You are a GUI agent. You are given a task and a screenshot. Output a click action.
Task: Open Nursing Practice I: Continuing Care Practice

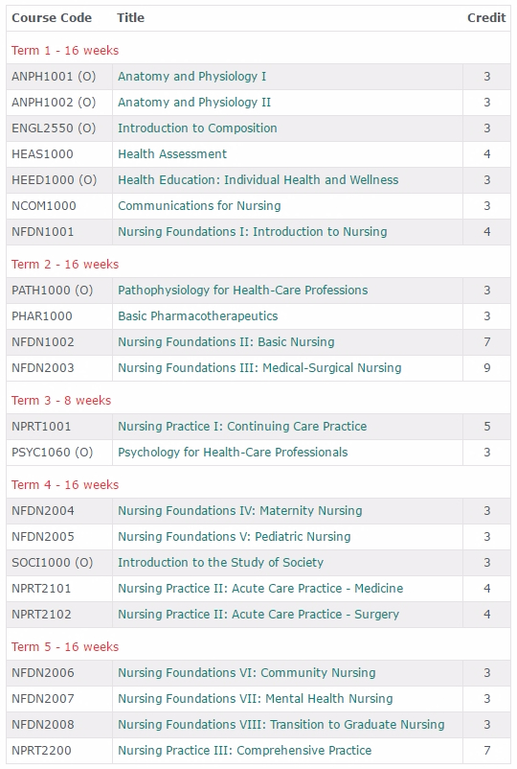pyautogui.click(x=242, y=426)
